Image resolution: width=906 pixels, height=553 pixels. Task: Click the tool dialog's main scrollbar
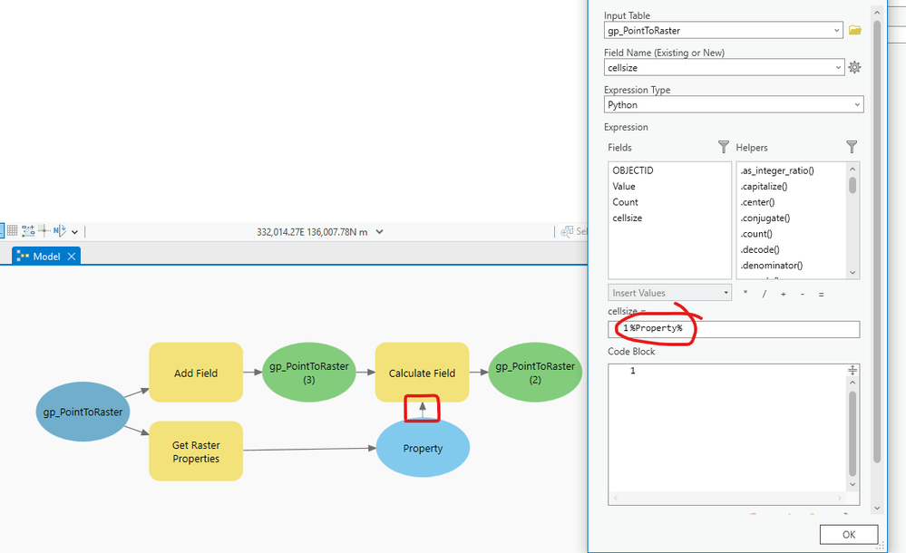pyautogui.click(x=877, y=241)
